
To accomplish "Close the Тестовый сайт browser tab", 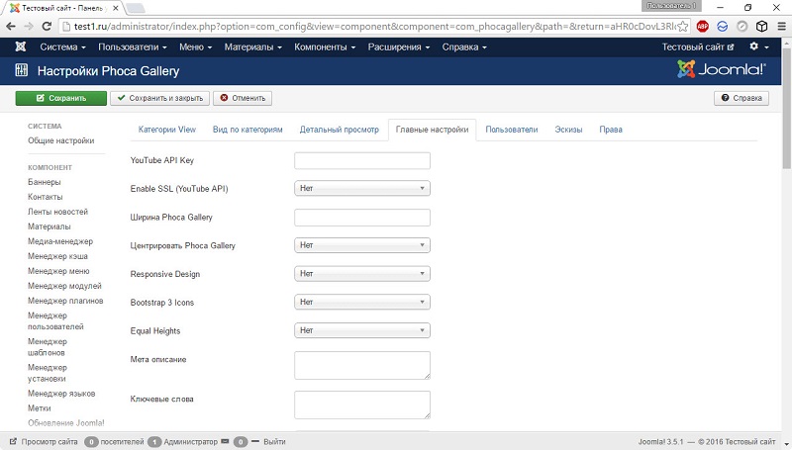I will [x=116, y=8].
